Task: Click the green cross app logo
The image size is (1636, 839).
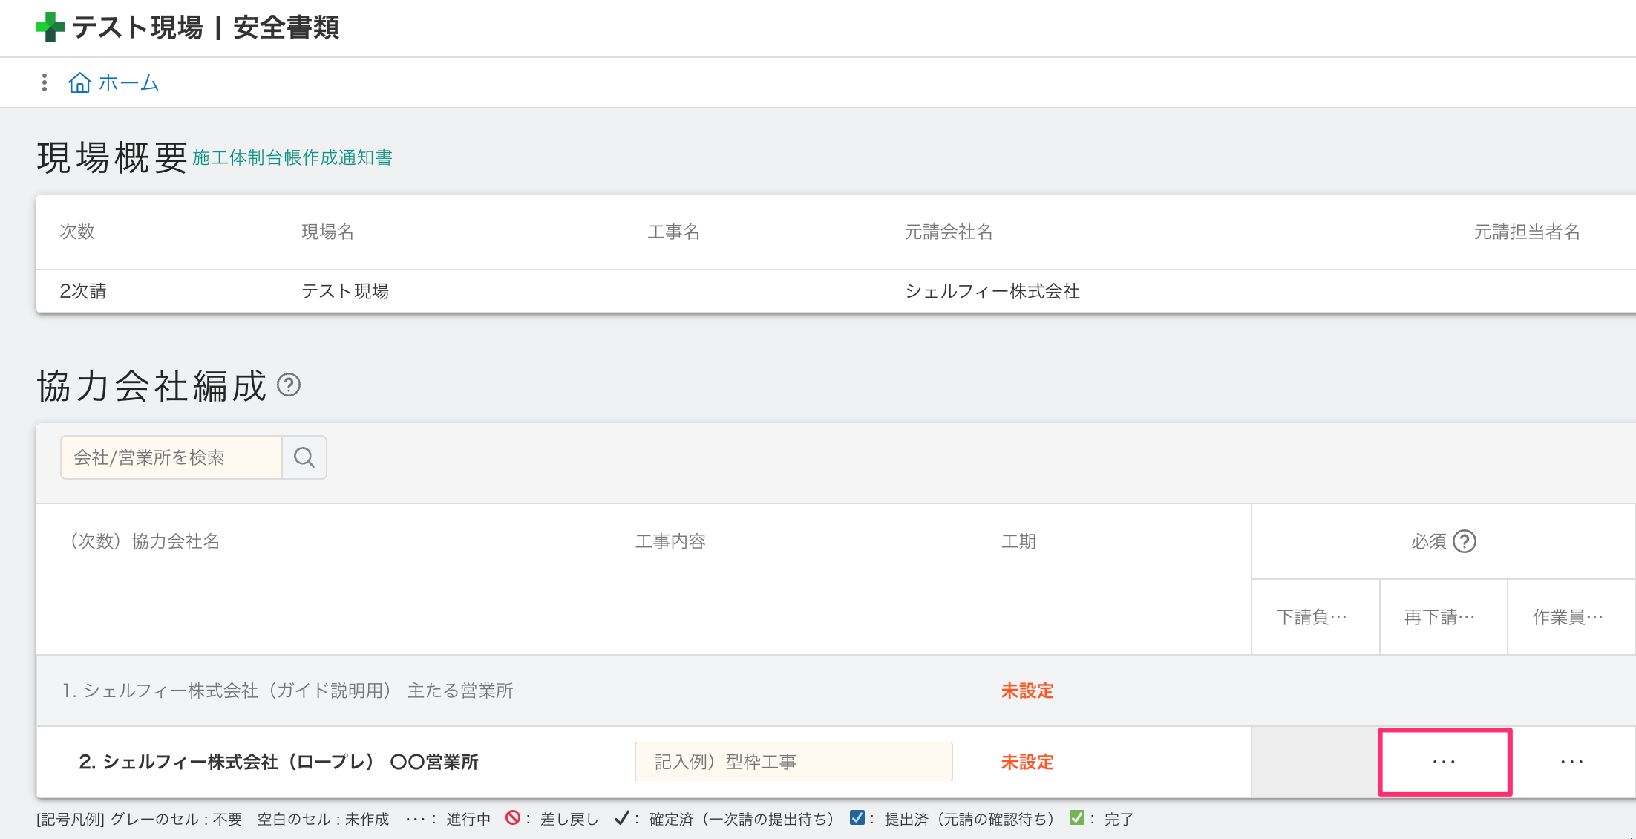Action: (x=50, y=27)
